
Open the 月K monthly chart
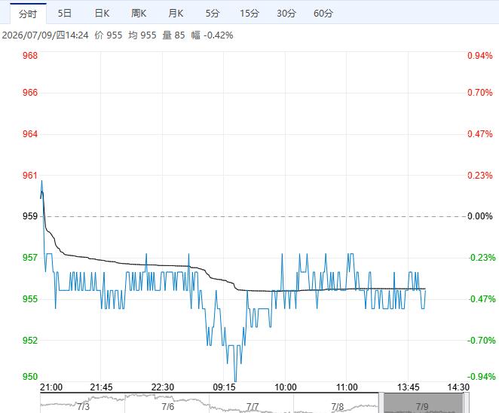[x=176, y=14]
